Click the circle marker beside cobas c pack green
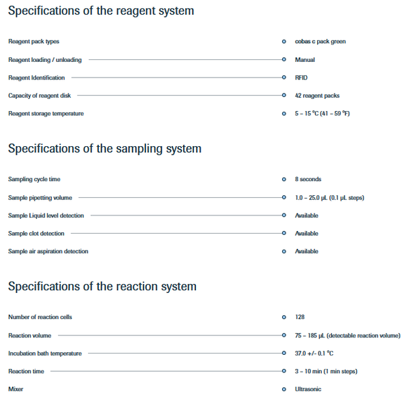The height and width of the screenshot is (404, 404). (283, 42)
